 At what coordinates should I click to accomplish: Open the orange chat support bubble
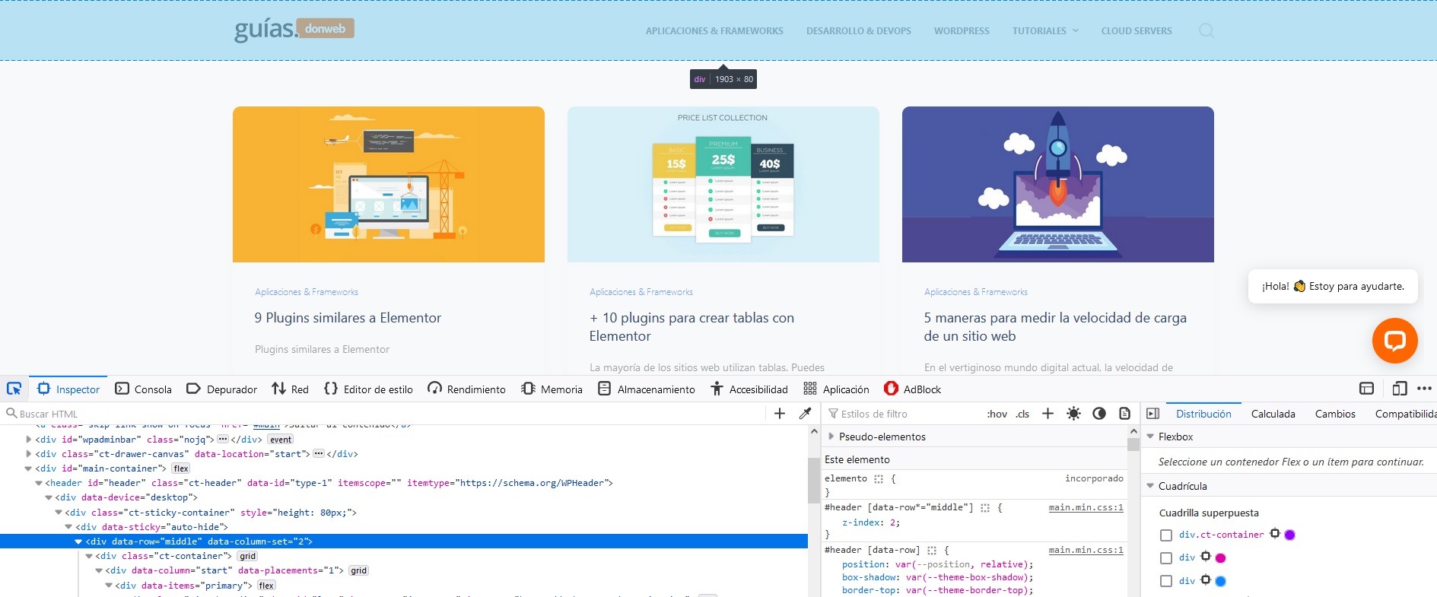(x=1394, y=340)
